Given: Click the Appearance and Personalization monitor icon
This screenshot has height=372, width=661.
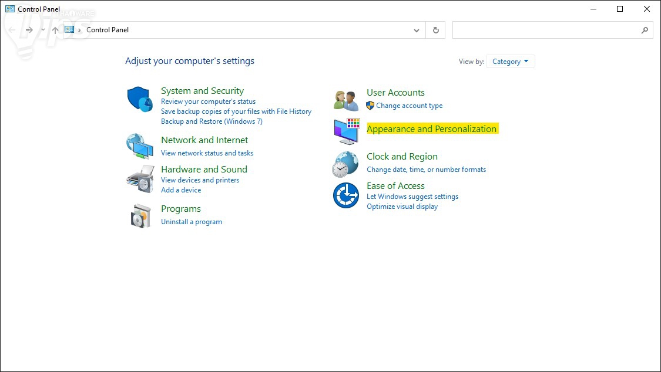Looking at the screenshot, I should [346, 131].
